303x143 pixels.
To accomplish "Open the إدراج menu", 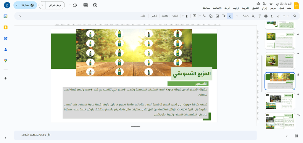I will coord(265,8).
